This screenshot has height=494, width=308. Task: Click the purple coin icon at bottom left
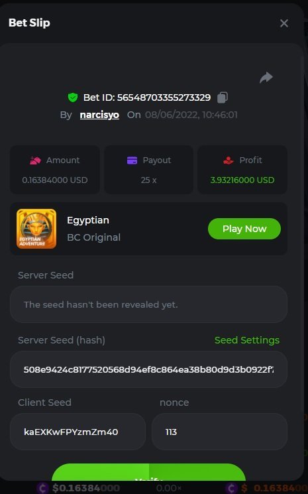[x=42, y=488]
